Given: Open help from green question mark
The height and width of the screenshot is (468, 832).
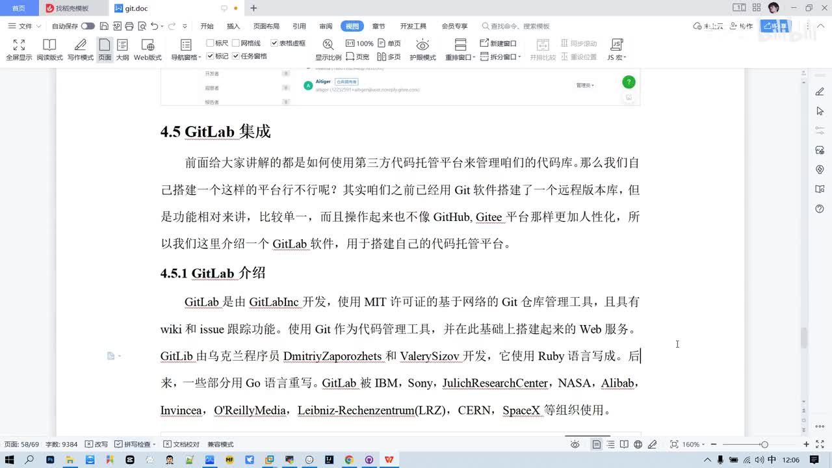Looking at the screenshot, I should point(629,82).
